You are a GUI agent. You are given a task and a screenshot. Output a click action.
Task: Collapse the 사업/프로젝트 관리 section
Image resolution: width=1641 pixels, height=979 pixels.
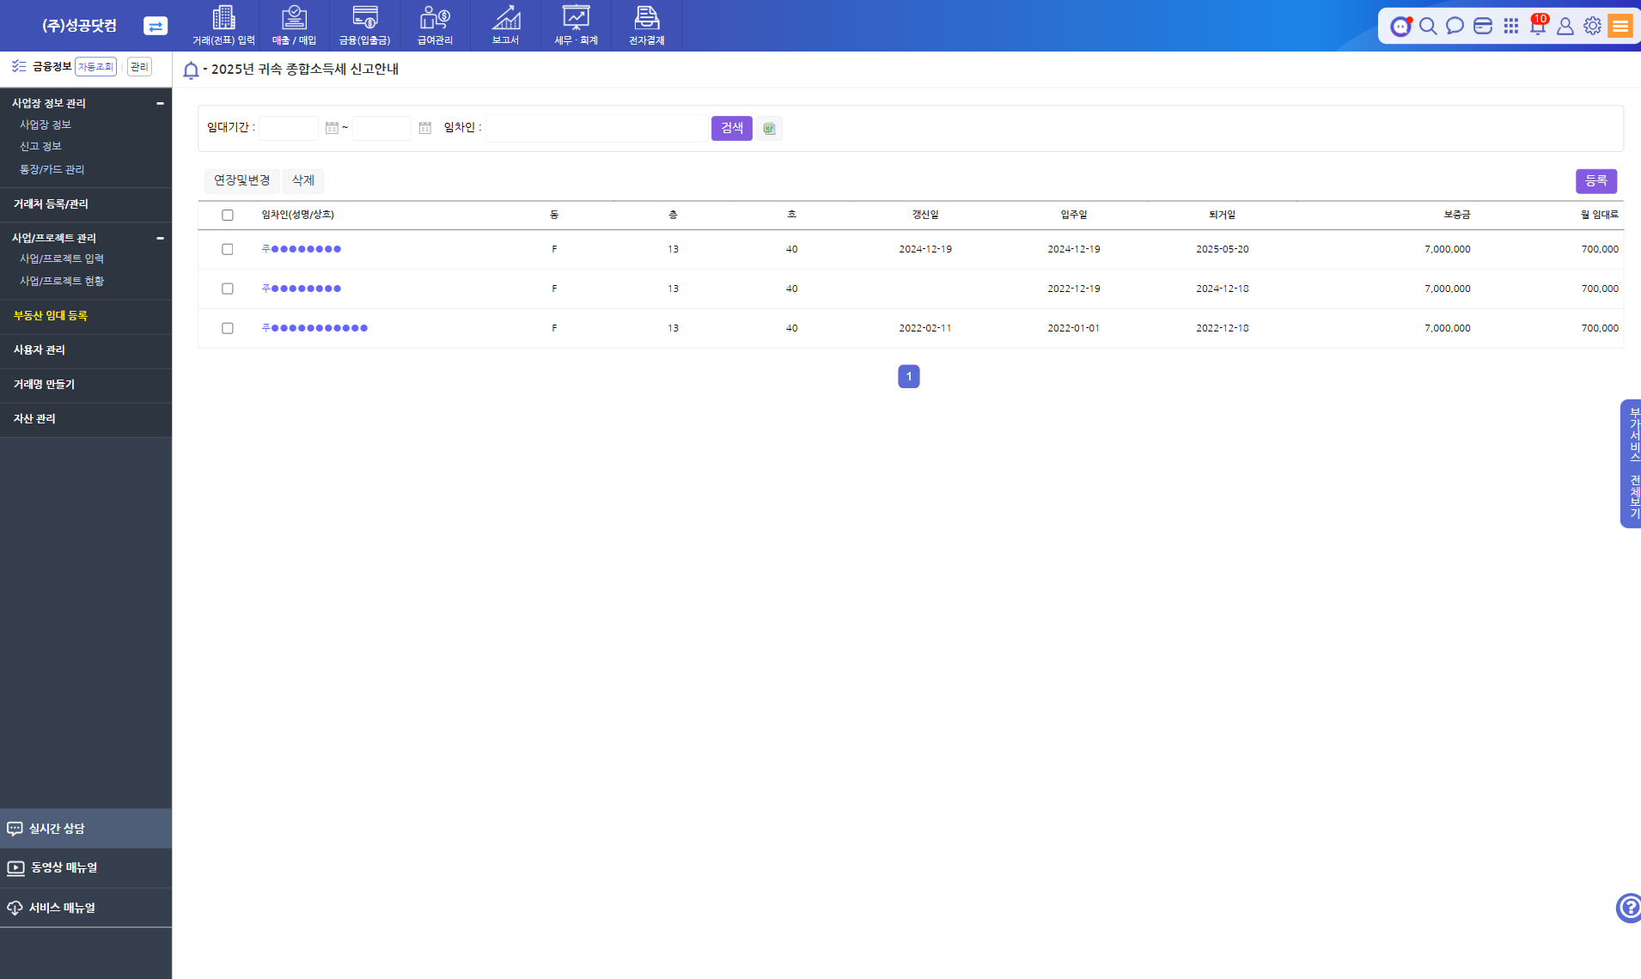[160, 238]
